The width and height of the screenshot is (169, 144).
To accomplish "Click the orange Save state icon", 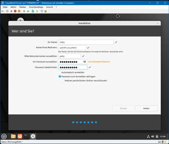I will [19, 11].
